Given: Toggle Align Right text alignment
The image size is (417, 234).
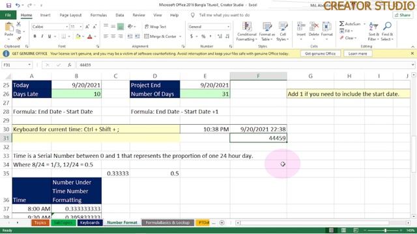Looking at the screenshot, I should pyautogui.click(x=121, y=36).
